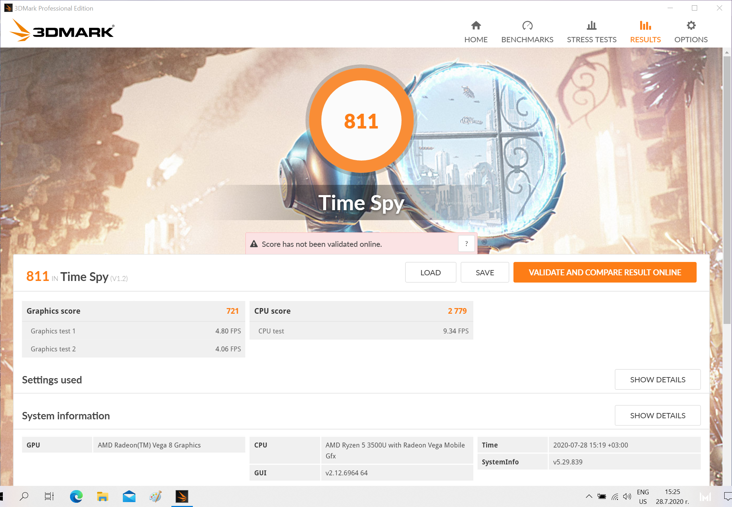Image resolution: width=732 pixels, height=507 pixels.
Task: Click the 811 in Time Spy heading
Action: (77, 276)
